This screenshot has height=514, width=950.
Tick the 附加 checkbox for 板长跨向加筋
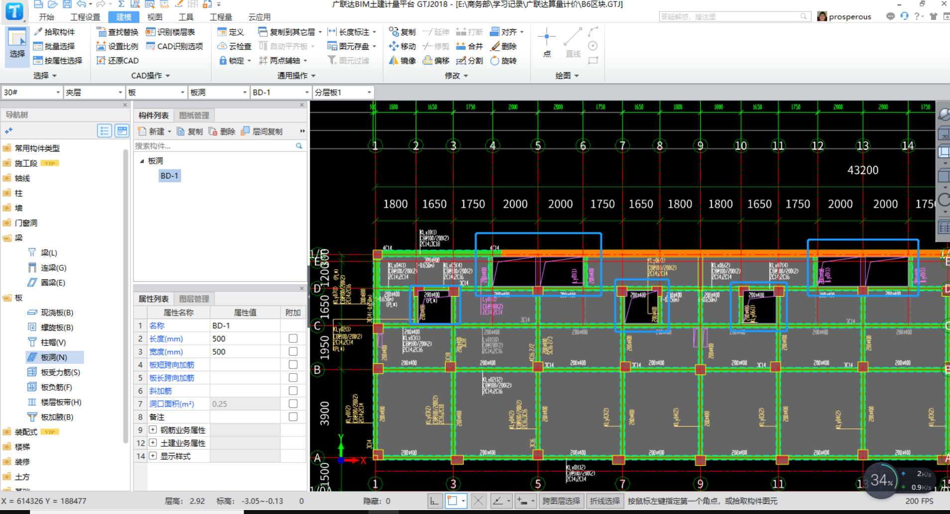293,378
